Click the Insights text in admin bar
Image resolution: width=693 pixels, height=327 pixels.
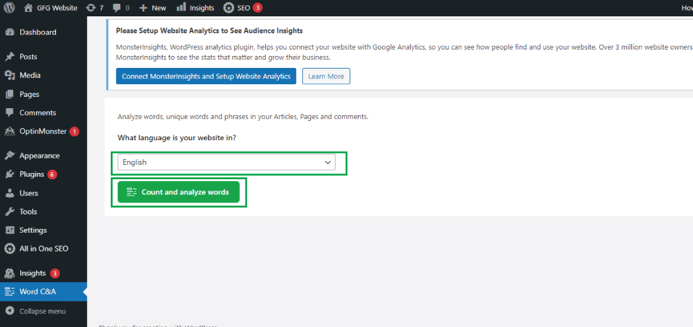click(x=202, y=8)
